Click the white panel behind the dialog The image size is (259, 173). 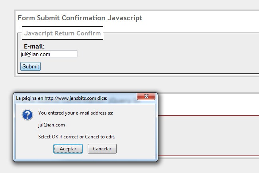pyautogui.click(x=207, y=104)
